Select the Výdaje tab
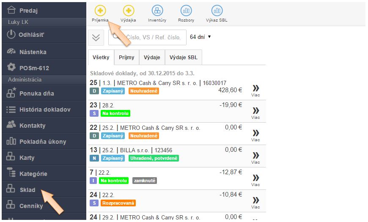Viewport: 368px width, 222px height. point(152,57)
